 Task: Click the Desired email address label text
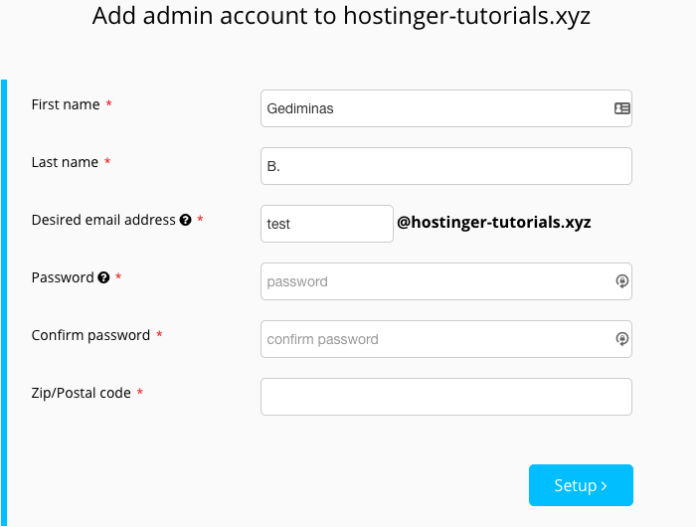click(103, 220)
